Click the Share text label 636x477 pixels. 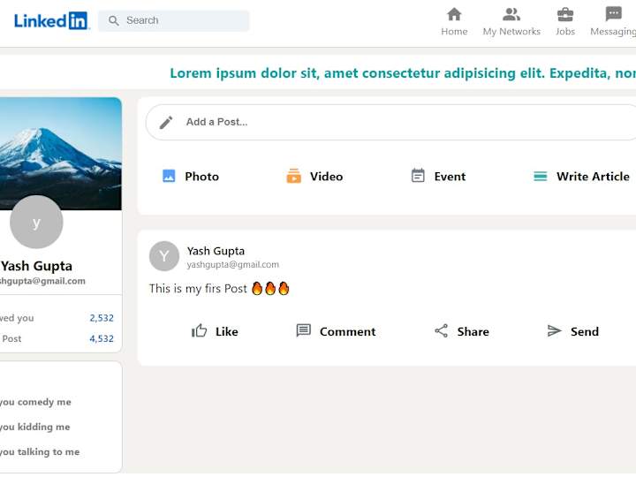point(473,332)
